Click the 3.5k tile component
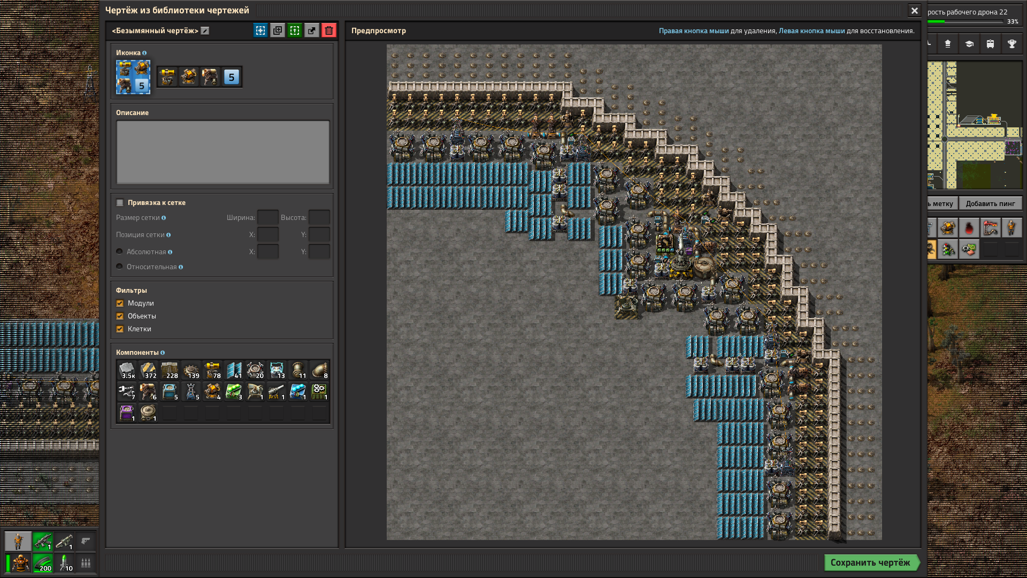 [127, 370]
